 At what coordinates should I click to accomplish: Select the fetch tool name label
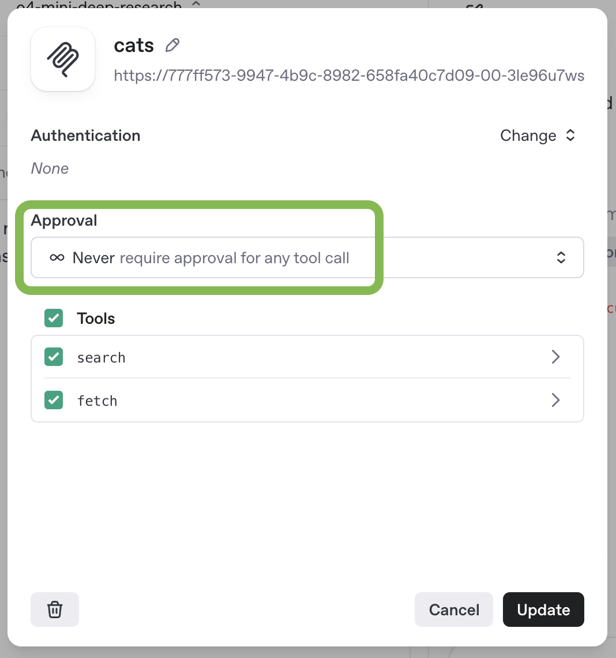tap(97, 401)
